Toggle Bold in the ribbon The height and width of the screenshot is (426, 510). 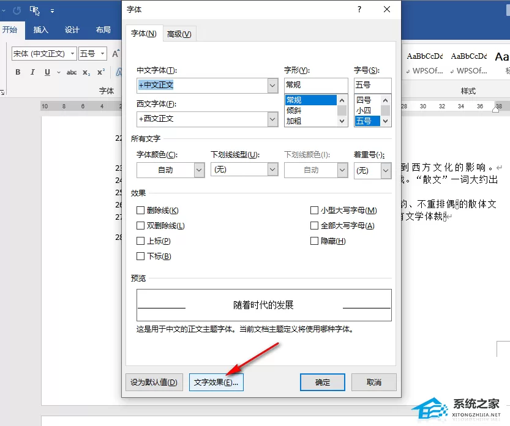(18, 72)
